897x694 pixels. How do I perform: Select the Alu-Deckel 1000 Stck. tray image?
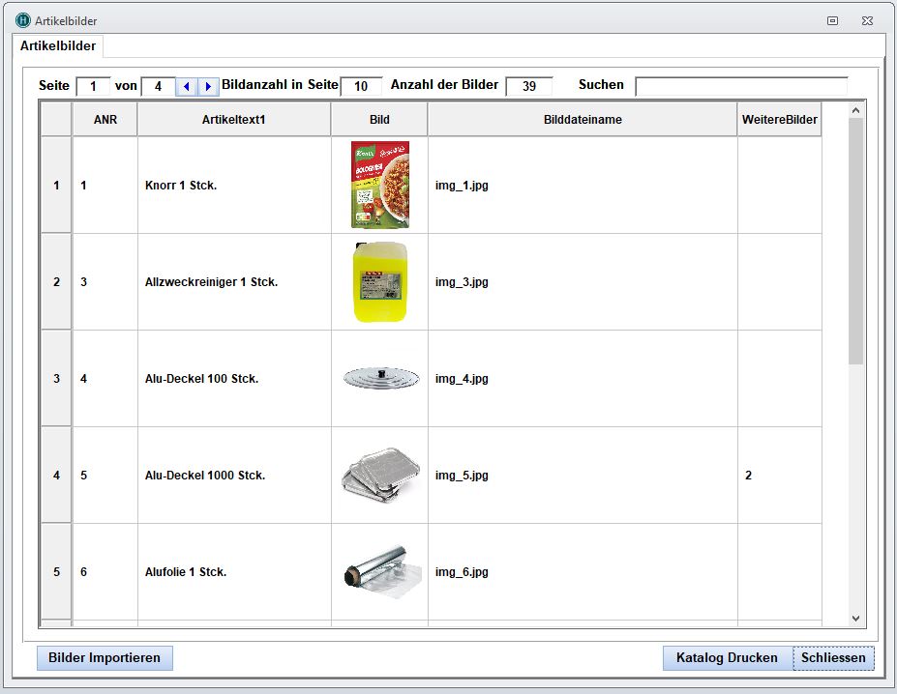point(380,476)
